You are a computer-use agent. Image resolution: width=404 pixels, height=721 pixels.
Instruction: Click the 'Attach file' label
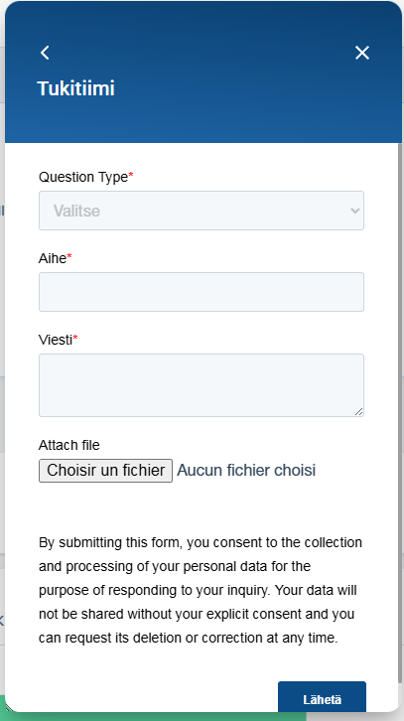point(68,445)
